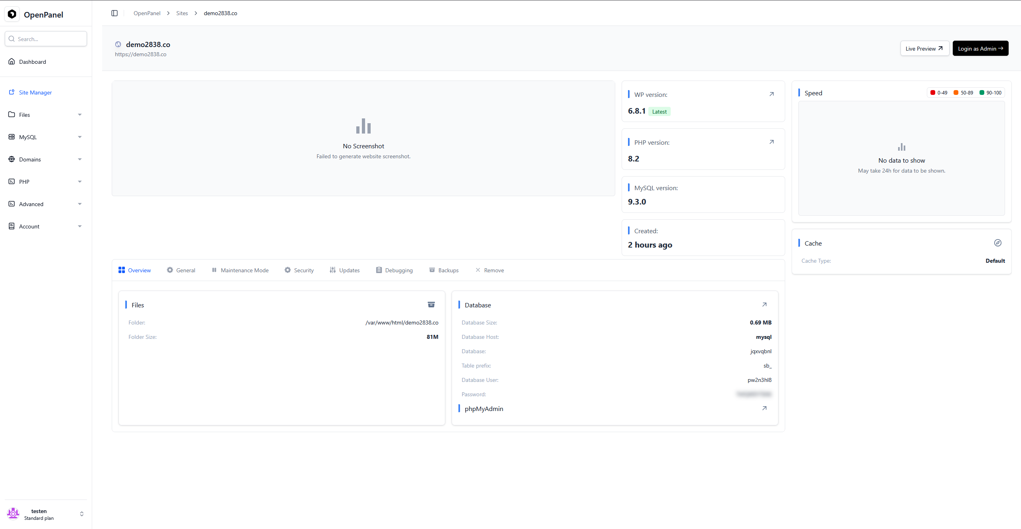The height and width of the screenshot is (529, 1021).
Task: Click the PHP terminal icon in sidebar
Action: click(x=12, y=181)
